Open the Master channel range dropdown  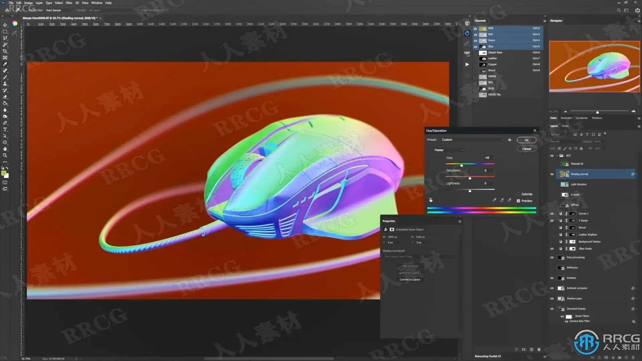click(x=448, y=150)
